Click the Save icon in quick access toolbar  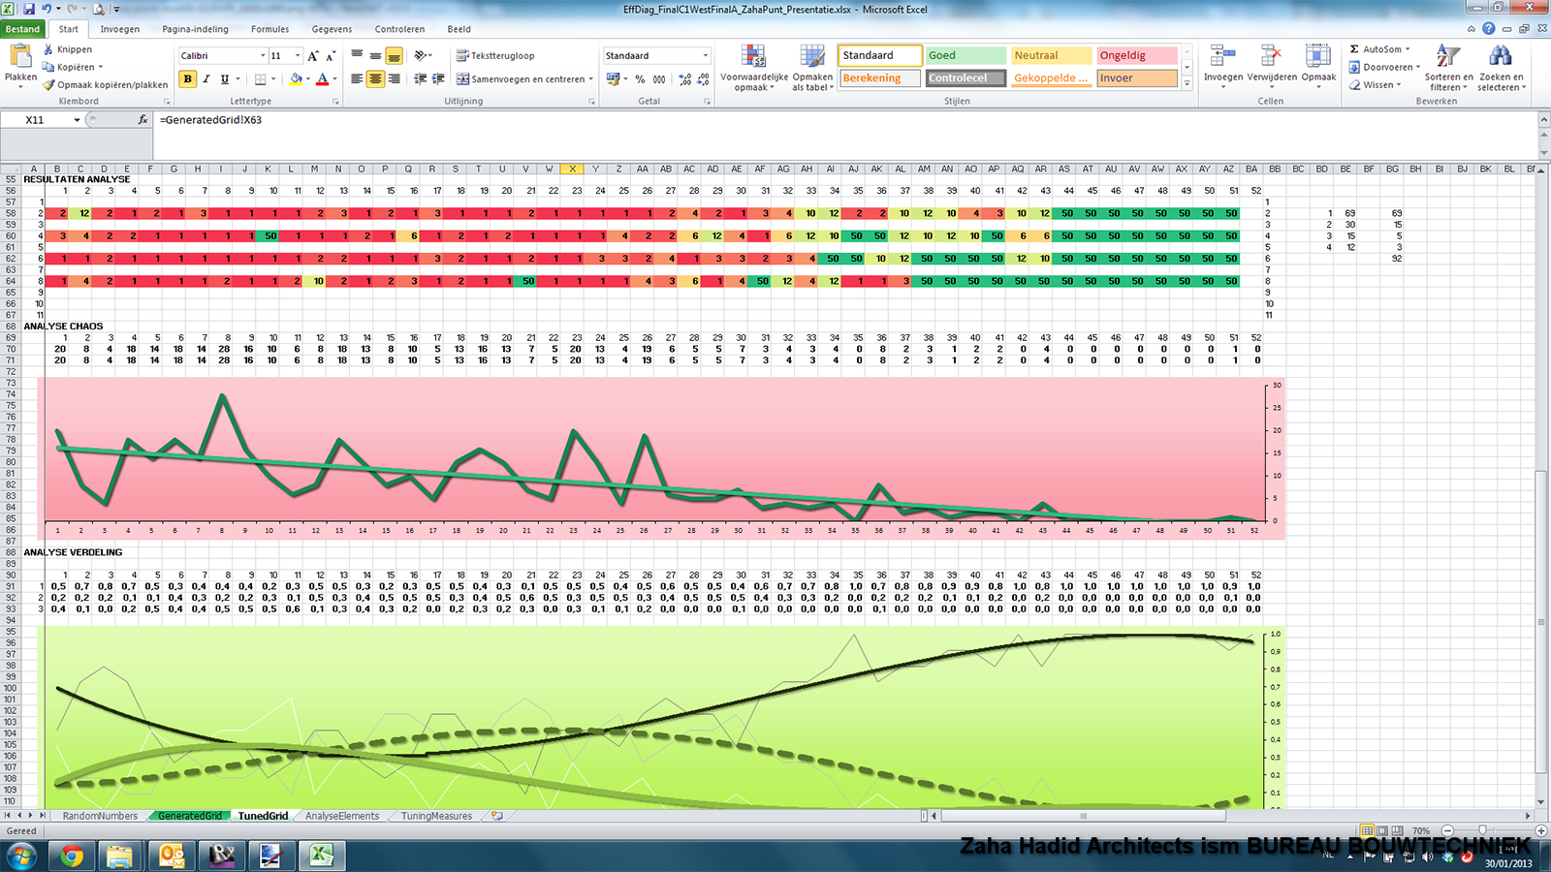point(29,9)
